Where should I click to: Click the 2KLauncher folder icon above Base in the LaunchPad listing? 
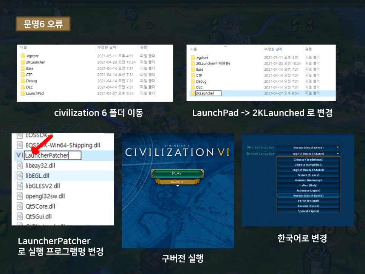tap(23, 62)
